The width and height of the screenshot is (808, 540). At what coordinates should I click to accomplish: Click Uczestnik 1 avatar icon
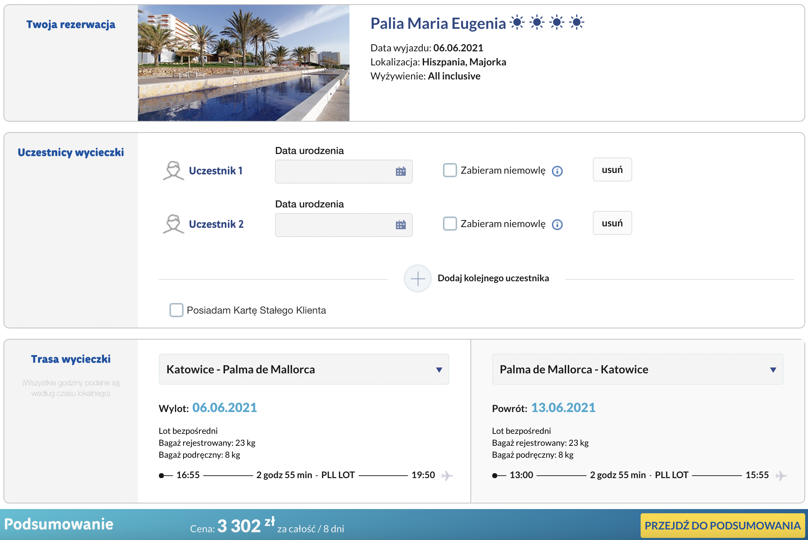pos(173,171)
